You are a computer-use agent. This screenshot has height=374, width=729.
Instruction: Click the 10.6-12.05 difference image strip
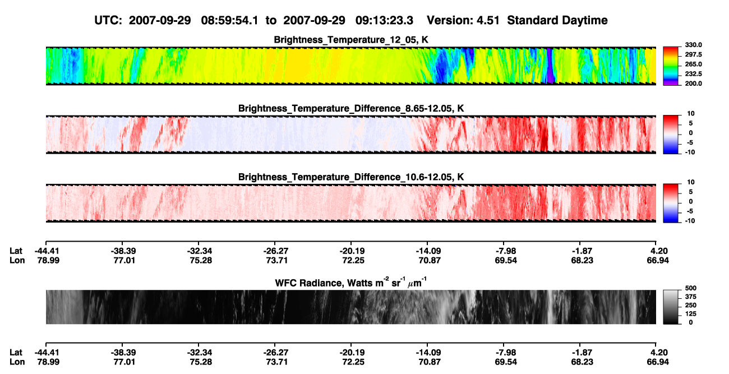351,204
